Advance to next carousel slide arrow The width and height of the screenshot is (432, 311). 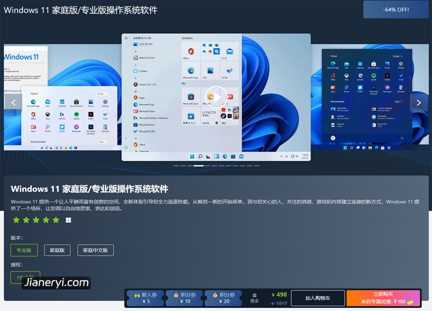[419, 102]
